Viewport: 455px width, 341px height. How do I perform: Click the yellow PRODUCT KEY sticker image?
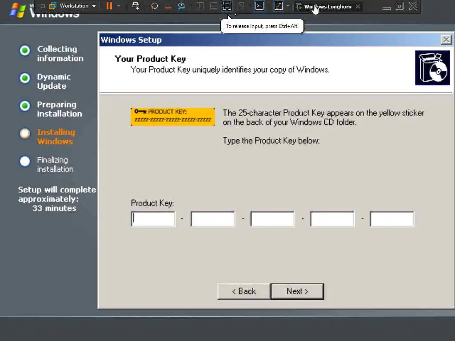pos(173,117)
